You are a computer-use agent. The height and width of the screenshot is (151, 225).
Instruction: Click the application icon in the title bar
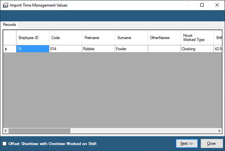tap(5, 5)
